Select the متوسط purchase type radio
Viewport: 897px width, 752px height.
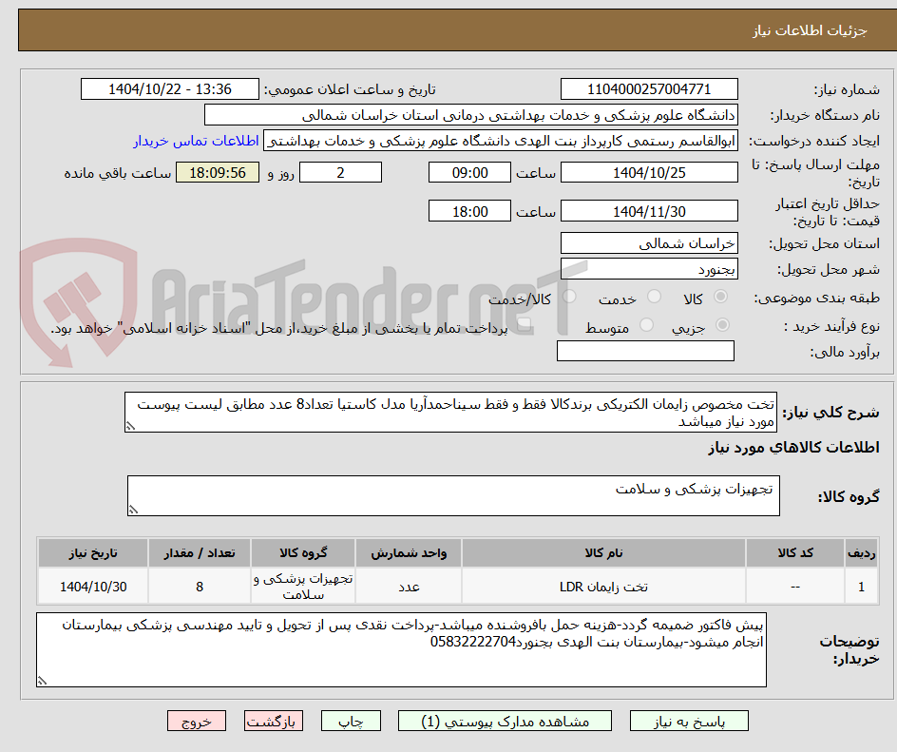[646, 325]
